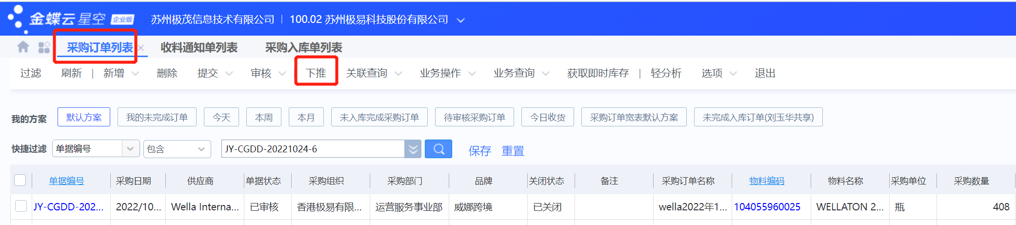Tick the select-all header checkbox
Viewport: 1016px width, 225px height.
click(20, 180)
